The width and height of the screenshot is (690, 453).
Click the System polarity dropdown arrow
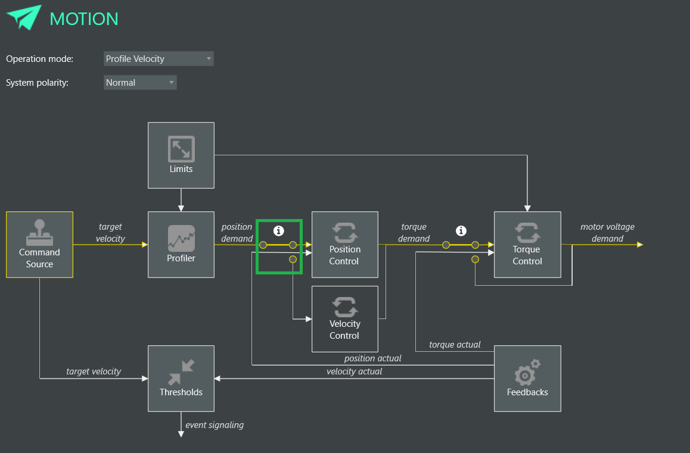[x=172, y=82]
